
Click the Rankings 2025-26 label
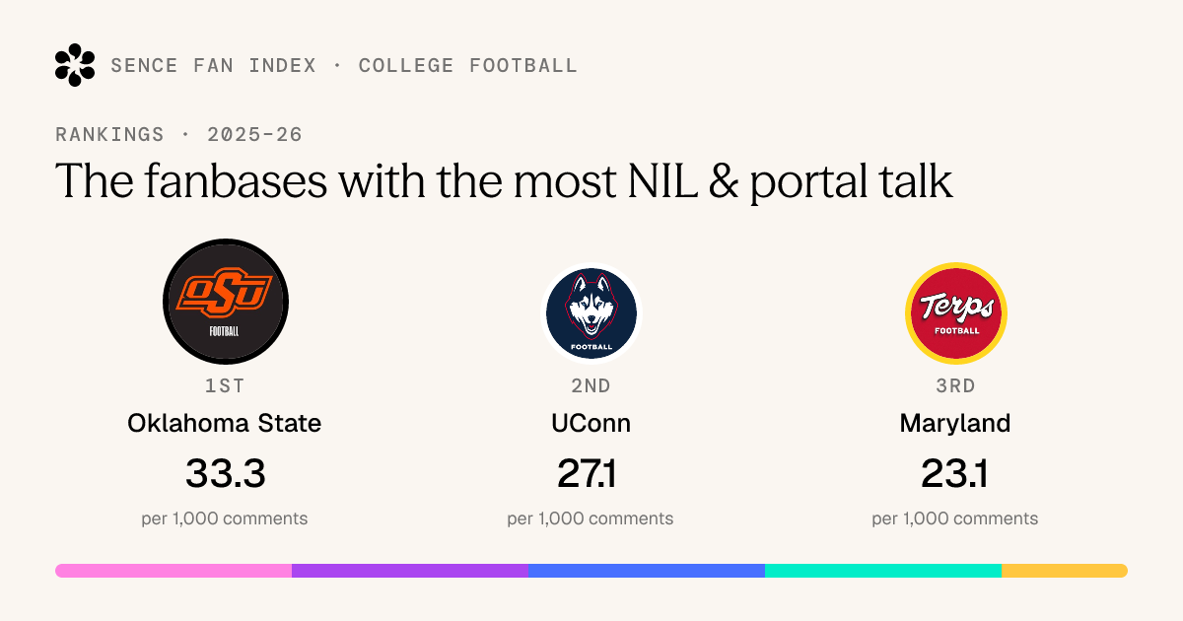coord(178,135)
